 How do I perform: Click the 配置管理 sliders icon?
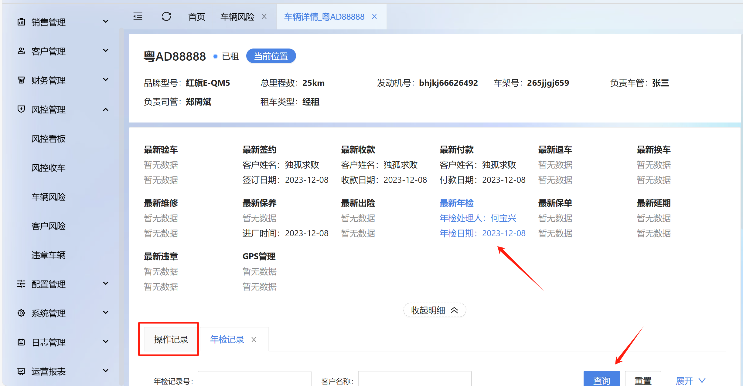coord(21,284)
